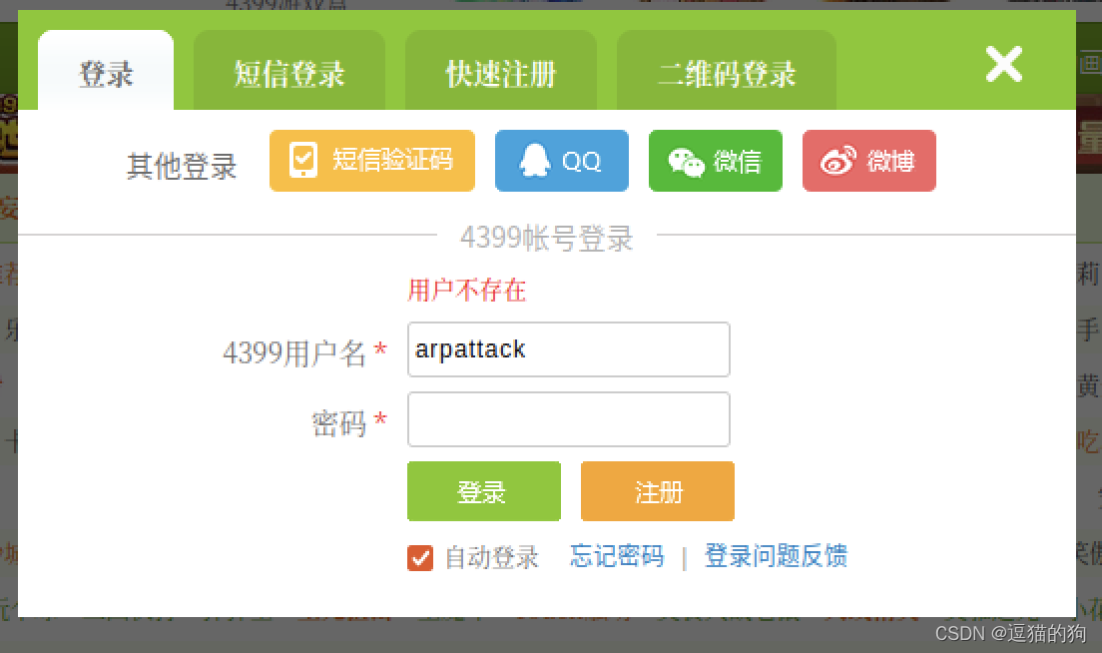Submit with the green 登录 button
The height and width of the screenshot is (653, 1102).
(483, 491)
